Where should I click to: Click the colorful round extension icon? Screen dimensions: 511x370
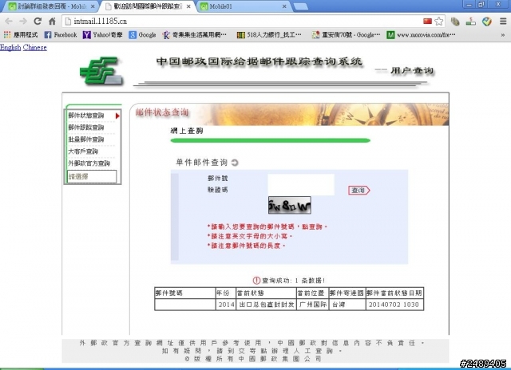pos(487,22)
